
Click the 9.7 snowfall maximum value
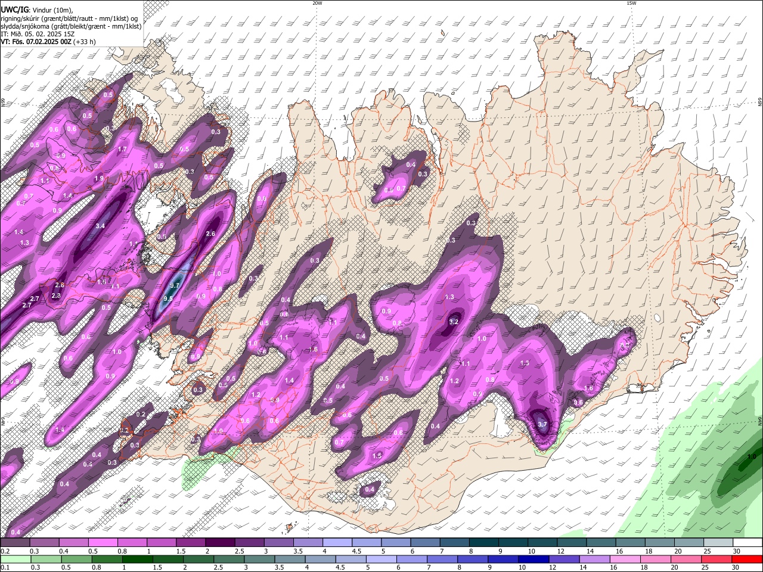point(175,286)
